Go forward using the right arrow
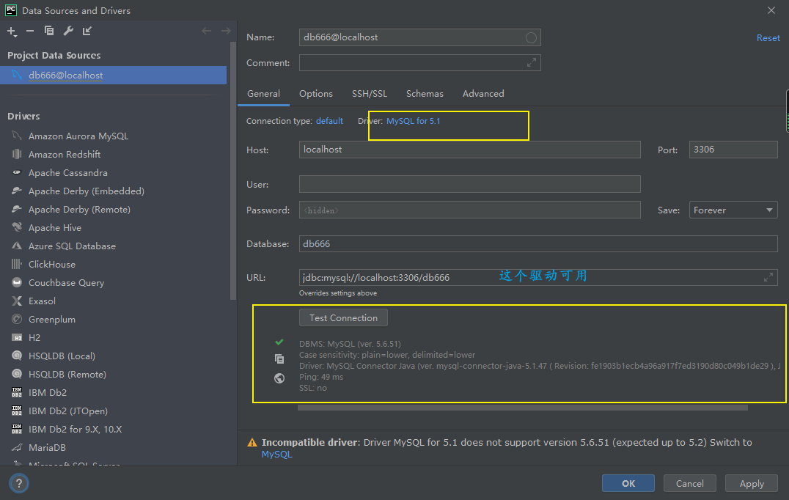Screen dimensions: 789x500 point(226,31)
